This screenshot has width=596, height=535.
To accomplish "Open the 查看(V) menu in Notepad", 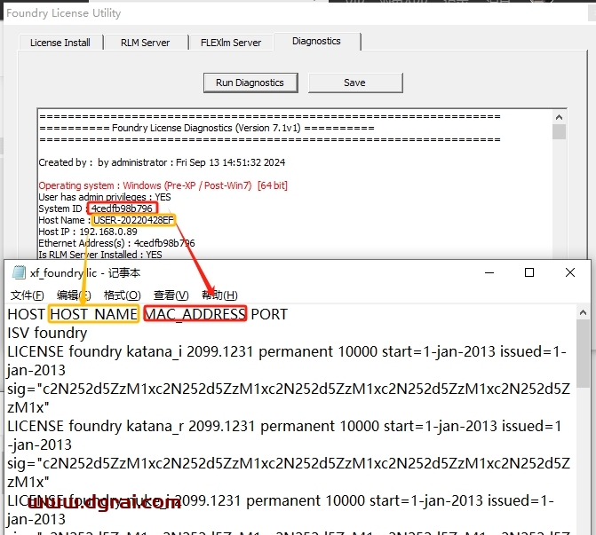I will point(171,295).
